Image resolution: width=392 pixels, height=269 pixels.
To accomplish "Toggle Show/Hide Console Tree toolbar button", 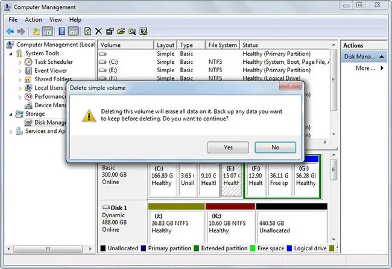I will tap(48, 31).
